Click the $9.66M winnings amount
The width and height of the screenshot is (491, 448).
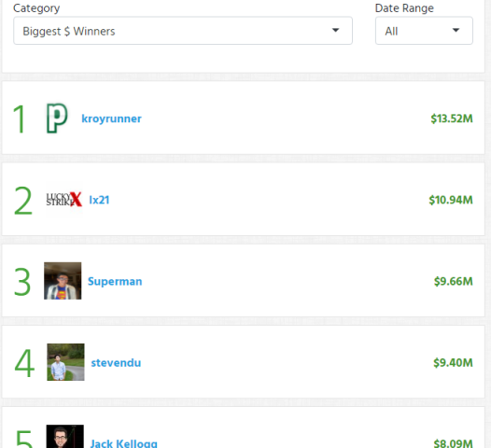(x=454, y=281)
